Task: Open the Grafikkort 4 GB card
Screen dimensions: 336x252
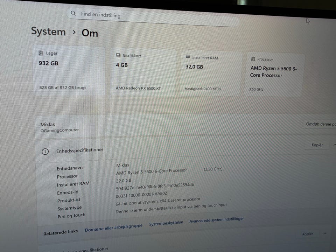Action: click(143, 71)
